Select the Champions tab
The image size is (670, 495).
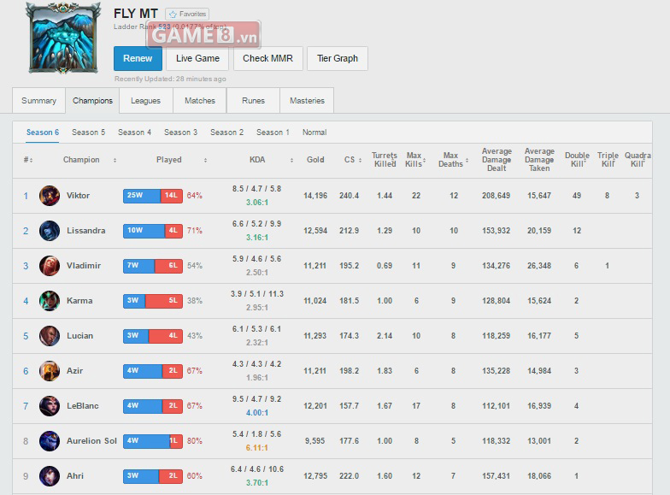coord(92,101)
